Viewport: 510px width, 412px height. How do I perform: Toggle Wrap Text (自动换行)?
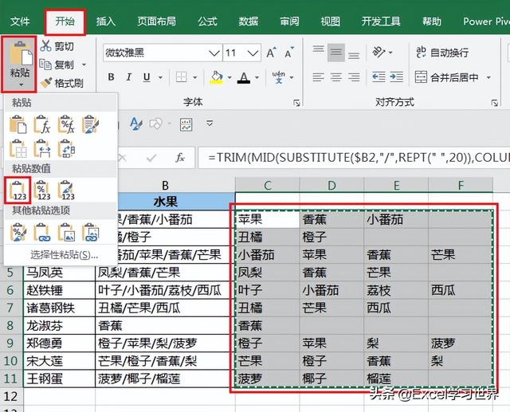[x=442, y=53]
